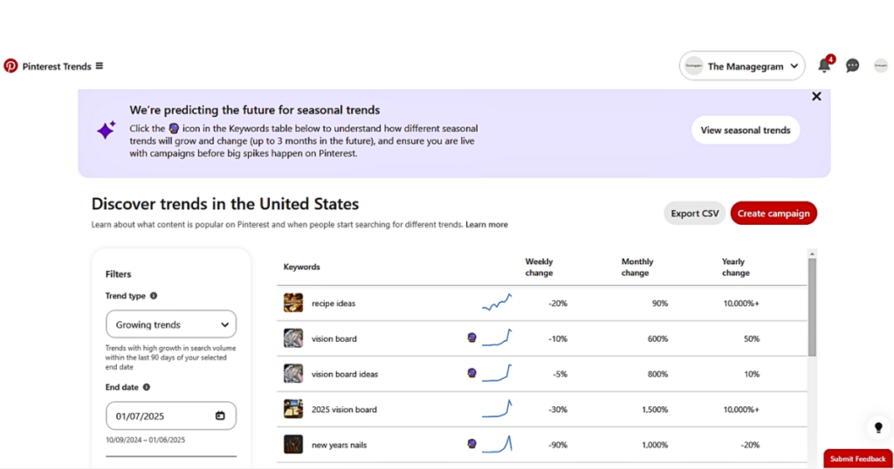Viewport: 894px width, 469px height.
Task: Sort by the Monthly change column header
Action: click(x=636, y=267)
